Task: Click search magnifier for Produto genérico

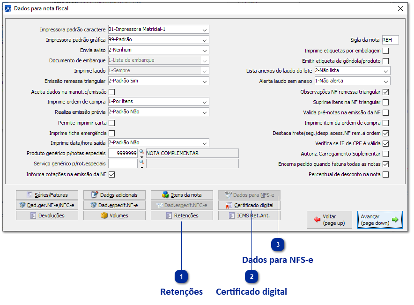Action: [x=141, y=152]
